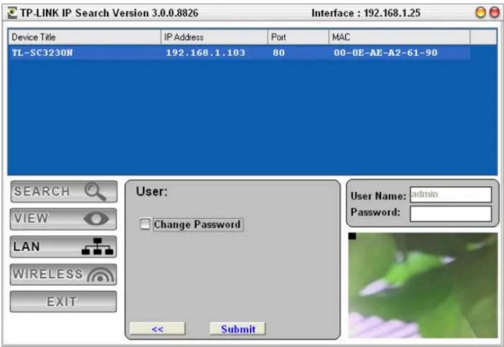The image size is (504, 347).
Task: Click MAC 00-0E-AE-A2-61-90
Action: pos(385,52)
